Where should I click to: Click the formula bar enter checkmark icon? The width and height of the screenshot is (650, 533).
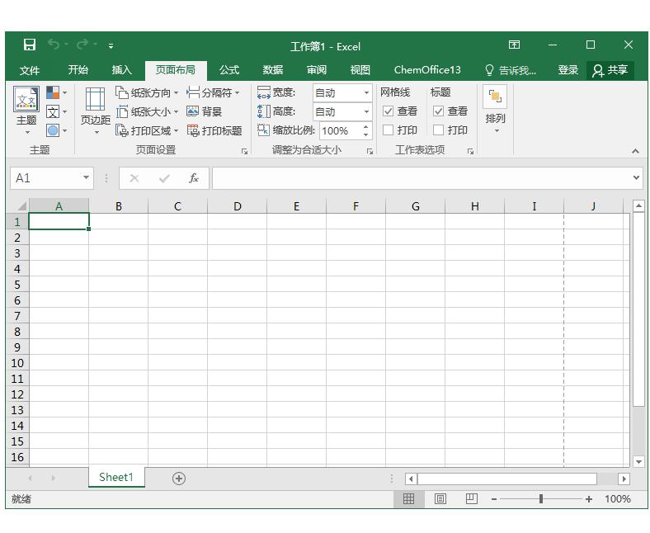point(164,178)
